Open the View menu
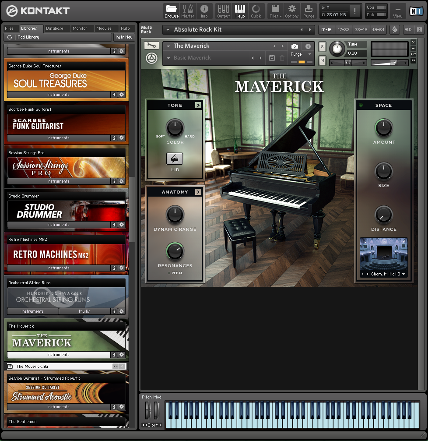This screenshot has width=428, height=441. point(398,11)
